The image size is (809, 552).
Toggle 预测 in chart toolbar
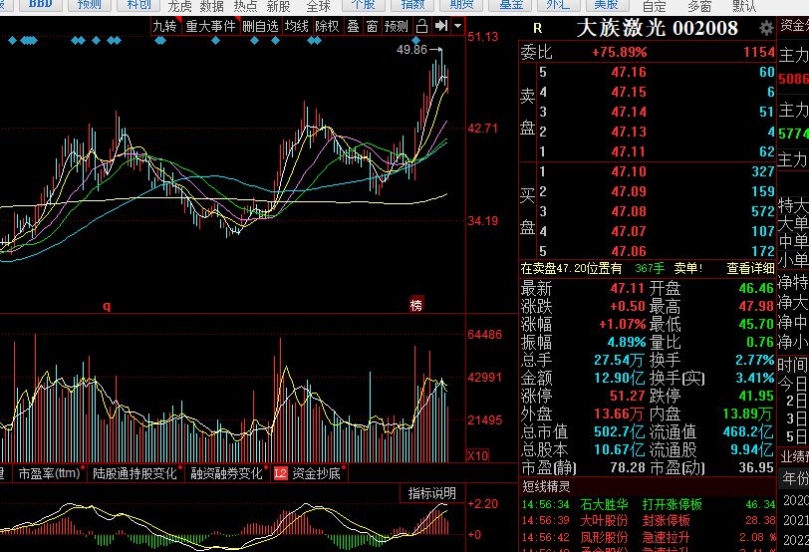click(x=397, y=26)
